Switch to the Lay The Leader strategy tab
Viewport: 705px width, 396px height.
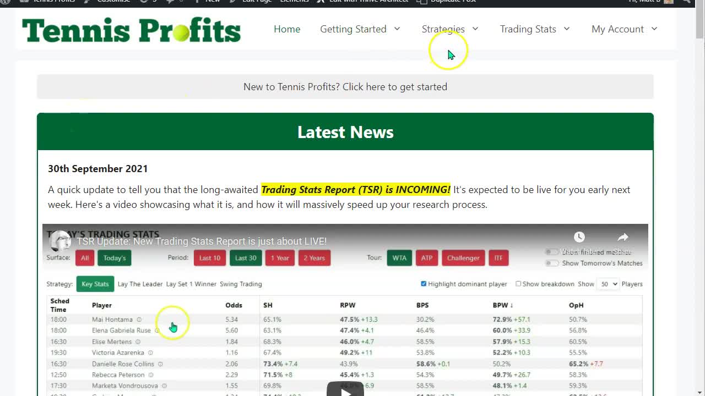point(140,284)
